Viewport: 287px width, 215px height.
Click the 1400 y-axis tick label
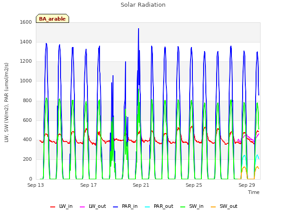(x=26, y=42)
